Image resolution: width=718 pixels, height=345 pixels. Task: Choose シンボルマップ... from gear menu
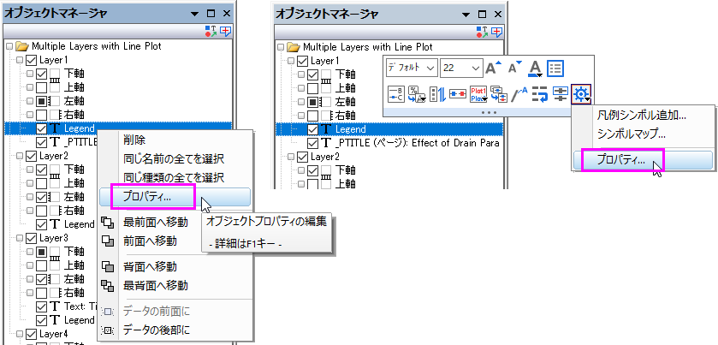click(x=631, y=134)
